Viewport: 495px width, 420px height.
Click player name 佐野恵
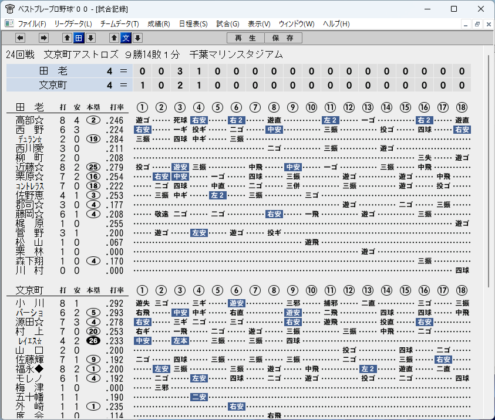point(30,195)
